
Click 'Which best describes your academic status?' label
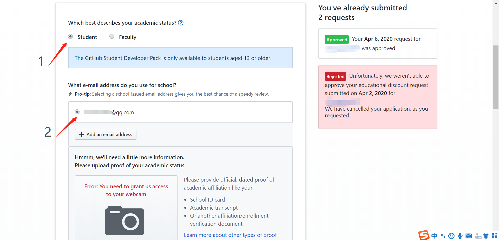(122, 23)
